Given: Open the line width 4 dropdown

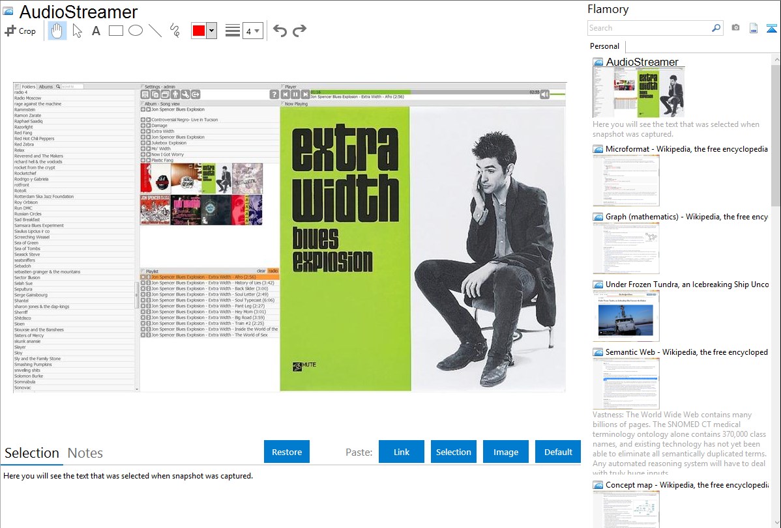Looking at the screenshot, I should [252, 31].
